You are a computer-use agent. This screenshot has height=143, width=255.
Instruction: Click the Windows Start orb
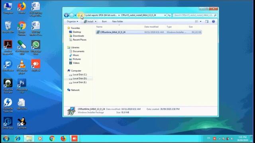[6, 139]
